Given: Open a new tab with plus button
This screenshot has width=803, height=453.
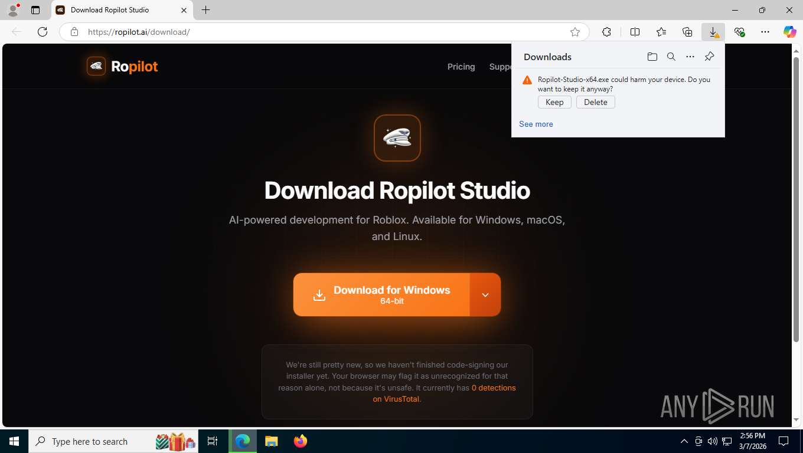Looking at the screenshot, I should pos(205,10).
